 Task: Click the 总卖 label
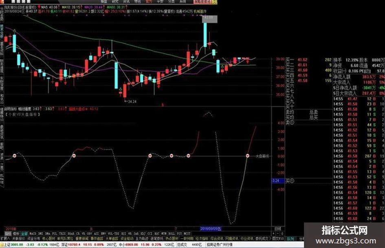tap(314, 112)
